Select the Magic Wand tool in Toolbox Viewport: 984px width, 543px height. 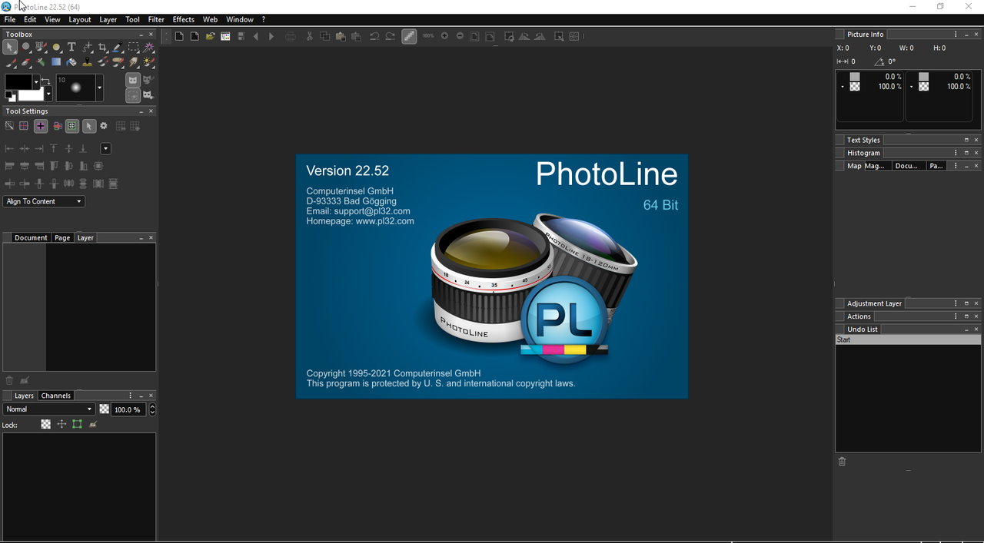pyautogui.click(x=149, y=48)
